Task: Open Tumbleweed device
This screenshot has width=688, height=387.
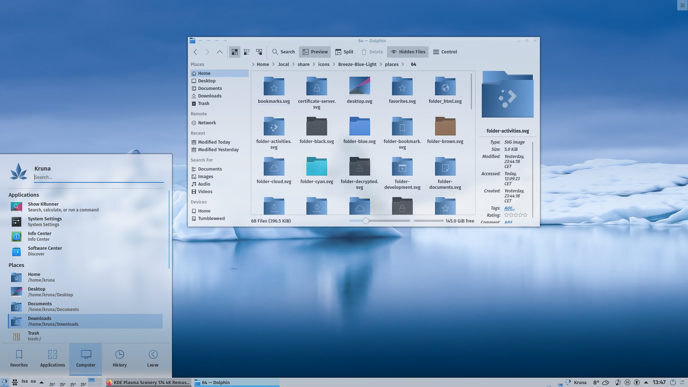Action: click(x=219, y=219)
